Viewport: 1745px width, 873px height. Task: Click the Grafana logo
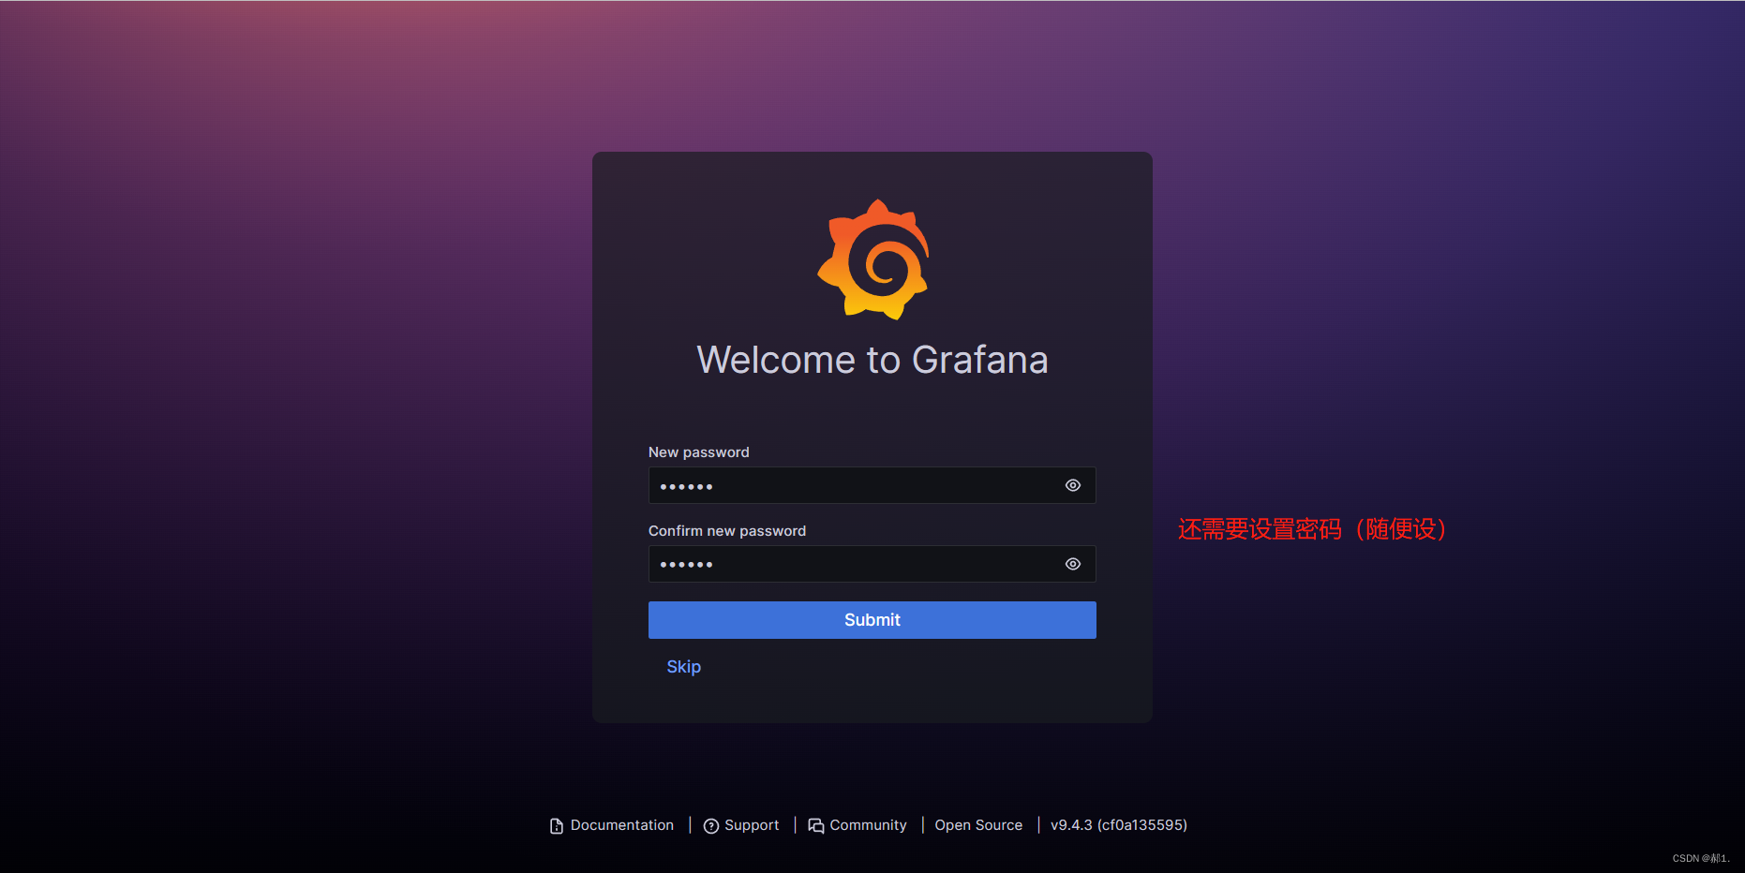[873, 259]
